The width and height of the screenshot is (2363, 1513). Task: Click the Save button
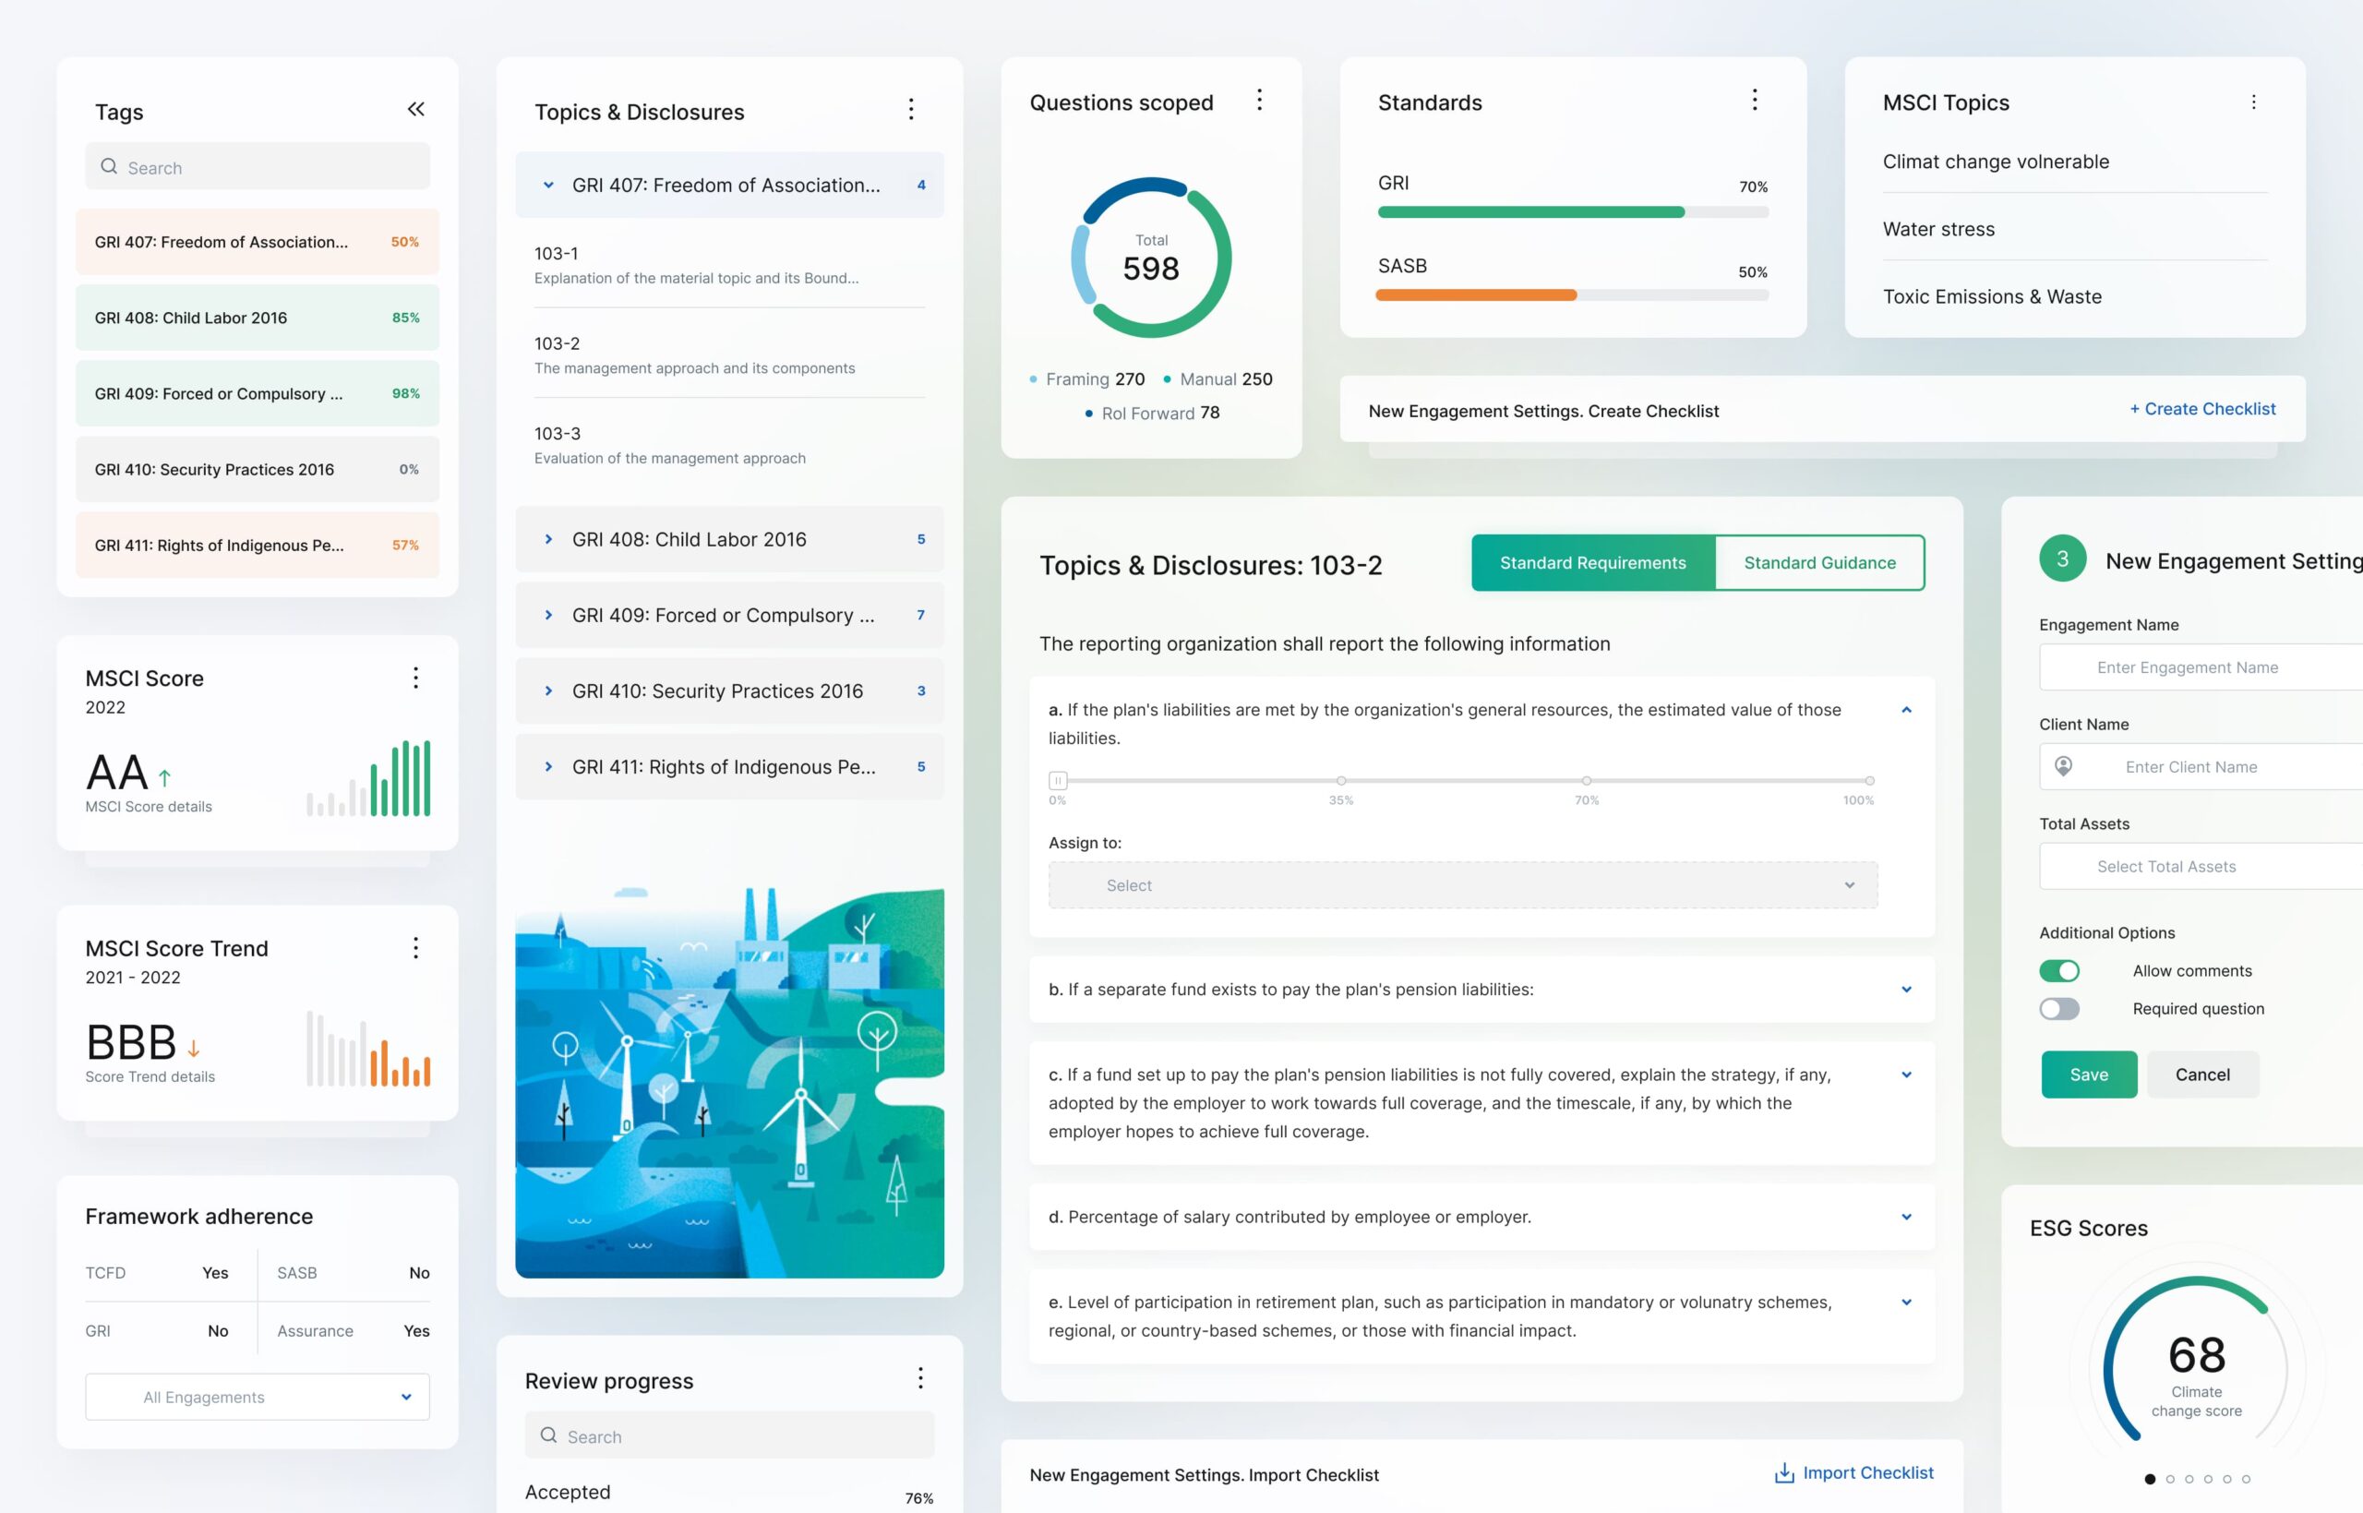2089,1075
